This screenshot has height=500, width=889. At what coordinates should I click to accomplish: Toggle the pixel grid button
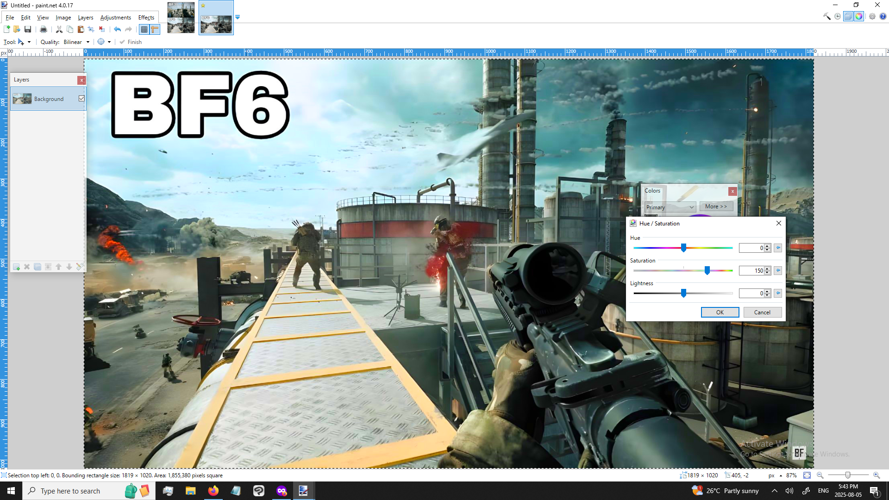(144, 29)
